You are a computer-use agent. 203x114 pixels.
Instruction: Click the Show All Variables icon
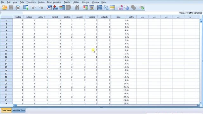[x=133, y=8]
